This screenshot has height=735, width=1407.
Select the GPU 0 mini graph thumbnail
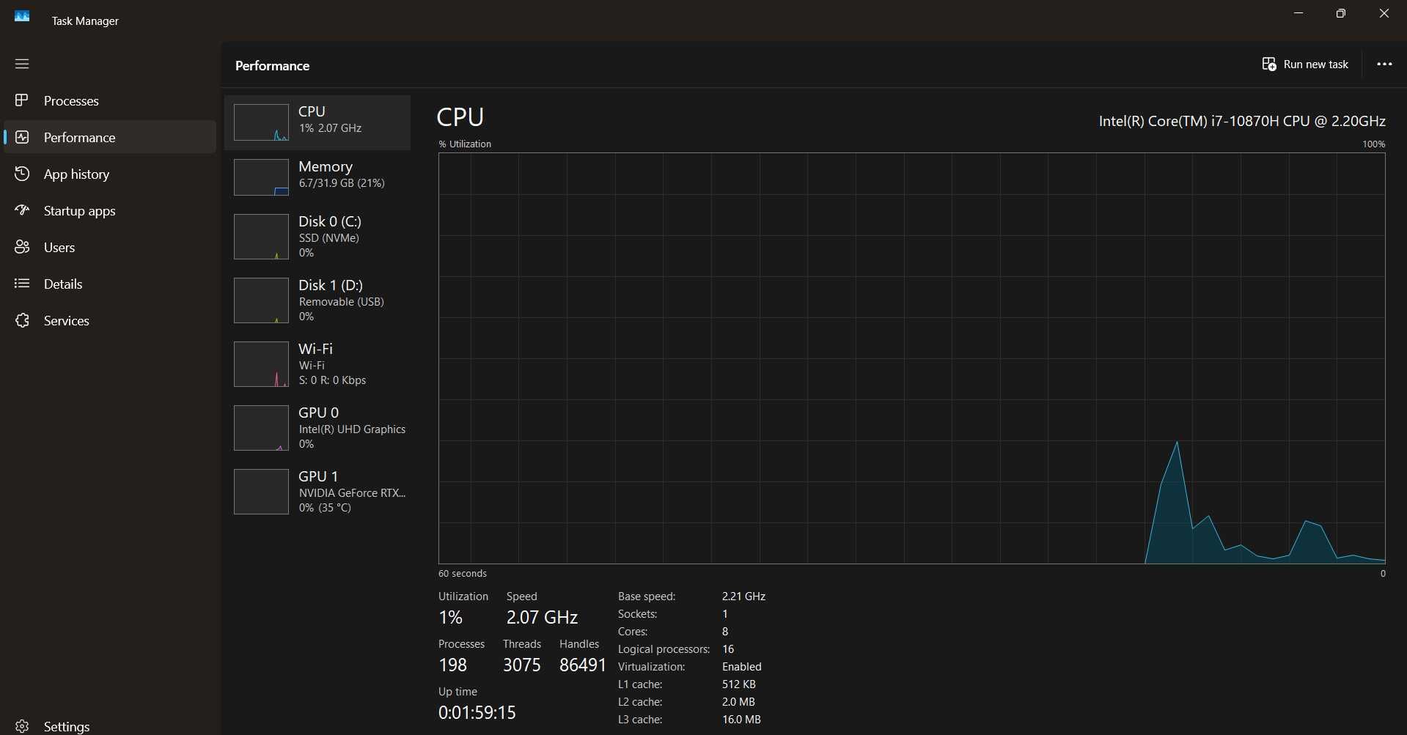pyautogui.click(x=261, y=428)
